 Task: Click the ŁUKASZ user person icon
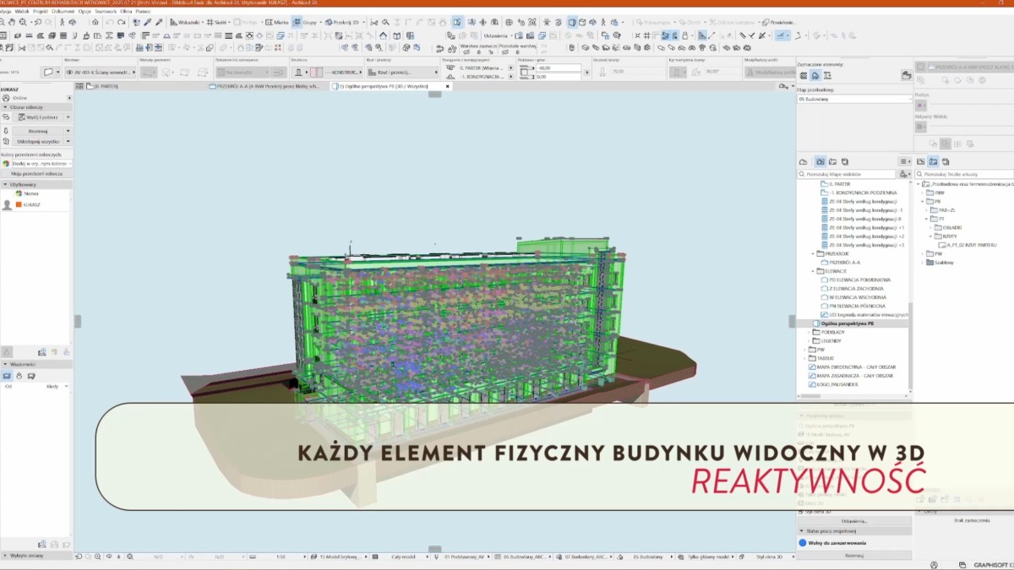[8, 204]
